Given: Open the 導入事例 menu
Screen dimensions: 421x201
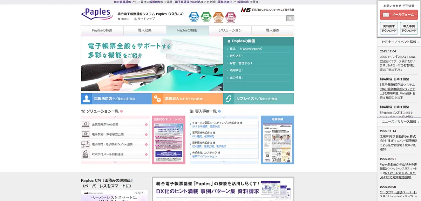Looking at the screenshot, I should click(x=273, y=30).
